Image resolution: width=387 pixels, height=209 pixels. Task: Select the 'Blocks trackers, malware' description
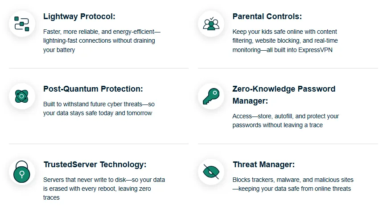click(x=292, y=184)
